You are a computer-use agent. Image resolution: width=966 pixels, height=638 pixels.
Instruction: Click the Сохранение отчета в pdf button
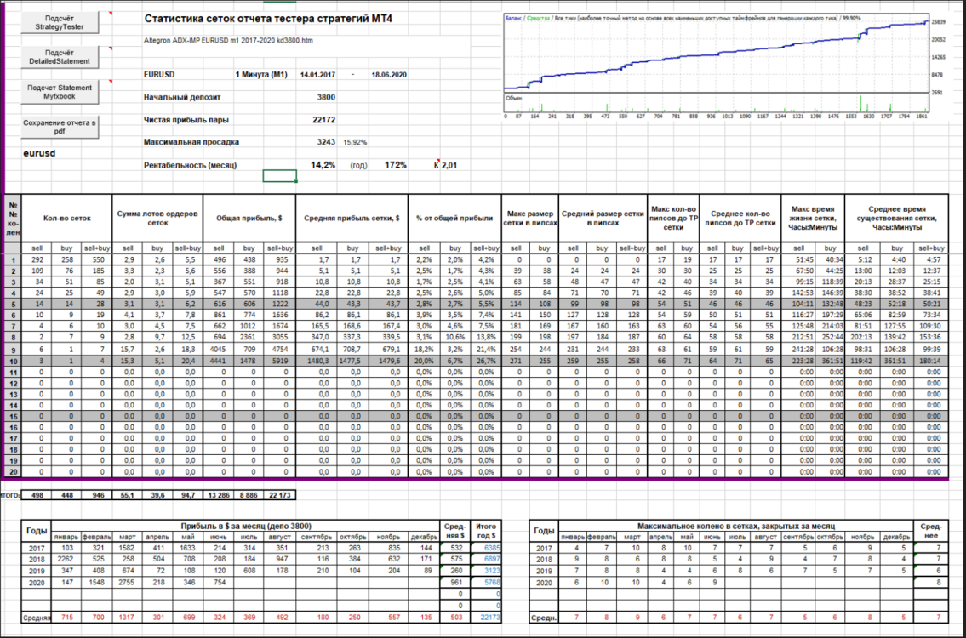tap(59, 127)
